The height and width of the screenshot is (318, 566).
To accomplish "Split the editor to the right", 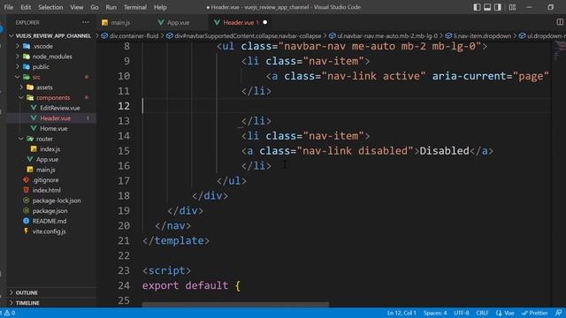I will 560,22.
